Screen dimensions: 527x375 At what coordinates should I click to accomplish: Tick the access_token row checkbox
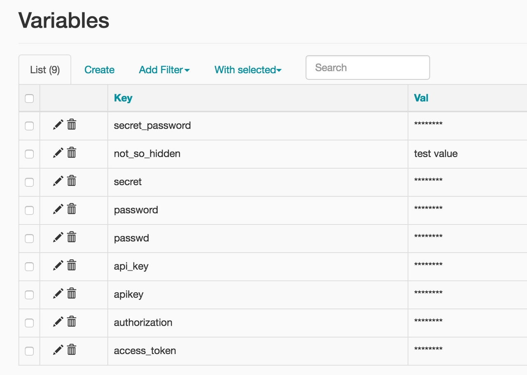(x=29, y=351)
